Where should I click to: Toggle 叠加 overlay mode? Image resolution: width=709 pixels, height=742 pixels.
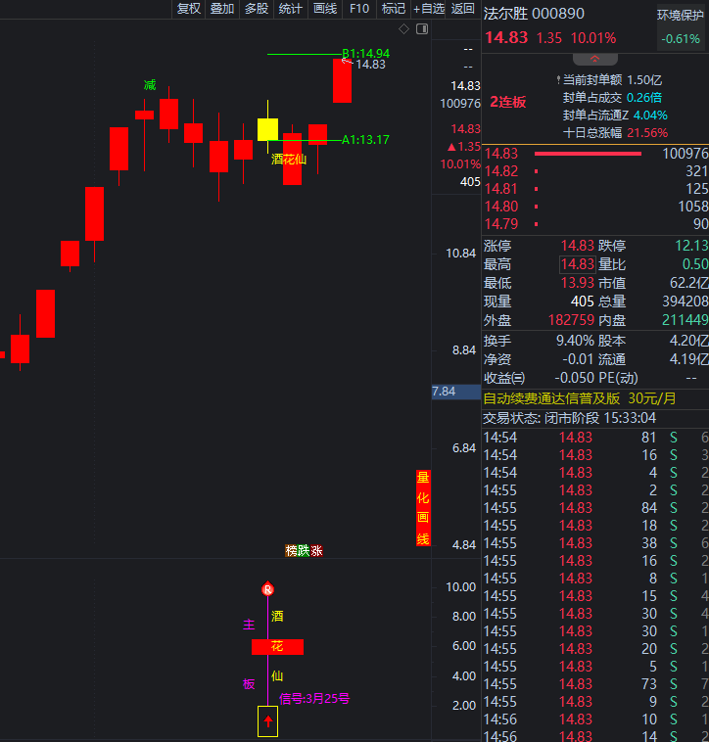[x=222, y=9]
